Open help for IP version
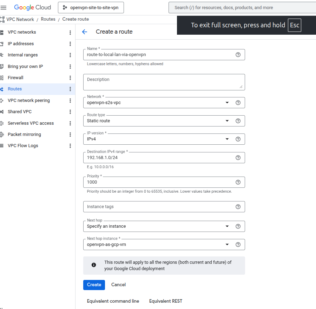 point(238,139)
